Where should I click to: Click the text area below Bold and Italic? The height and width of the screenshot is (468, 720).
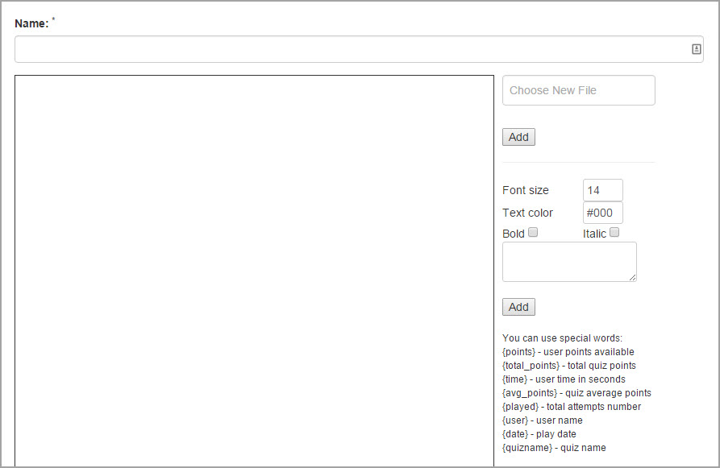tap(569, 262)
